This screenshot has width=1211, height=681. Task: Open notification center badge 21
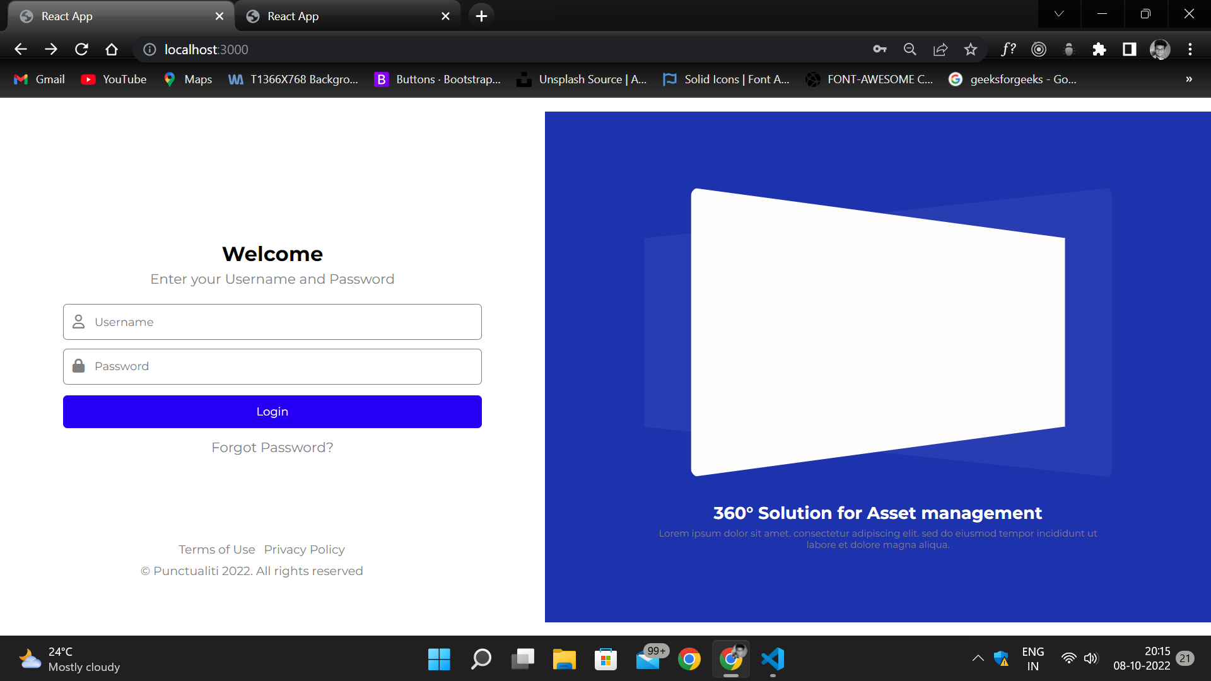[1186, 659]
